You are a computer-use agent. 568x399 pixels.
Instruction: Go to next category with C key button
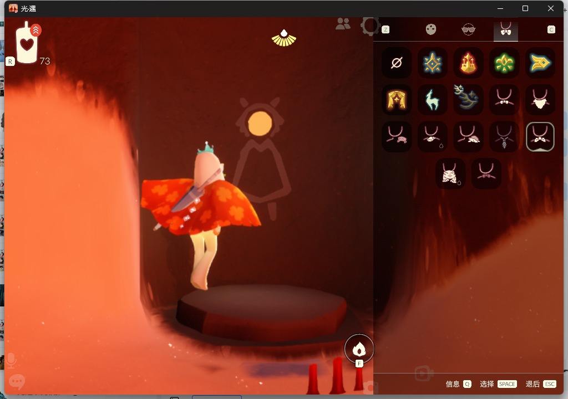pos(551,30)
